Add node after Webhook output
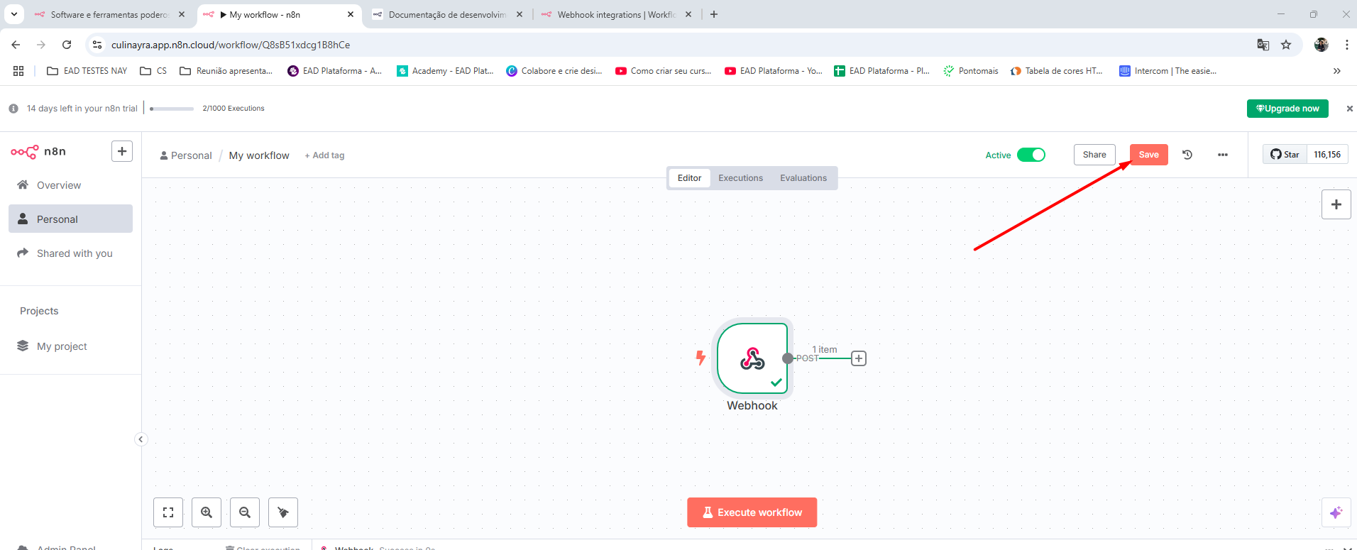1357x550 pixels. pos(859,358)
